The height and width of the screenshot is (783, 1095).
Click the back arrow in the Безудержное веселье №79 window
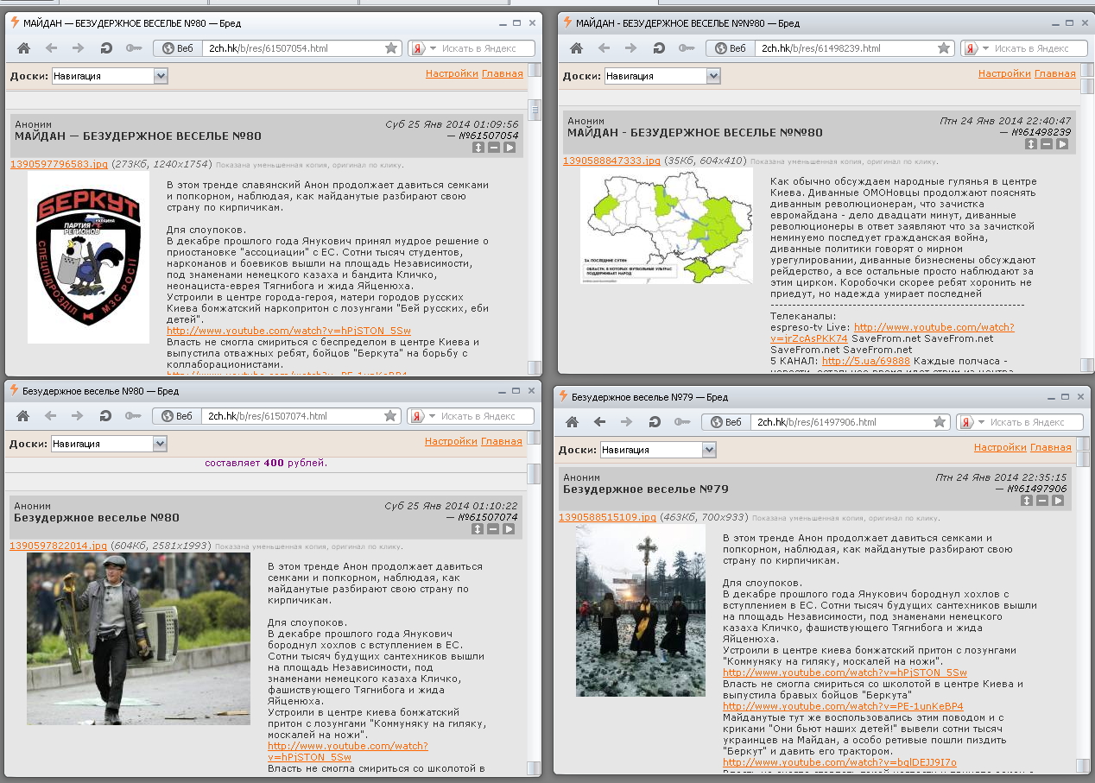coord(599,422)
